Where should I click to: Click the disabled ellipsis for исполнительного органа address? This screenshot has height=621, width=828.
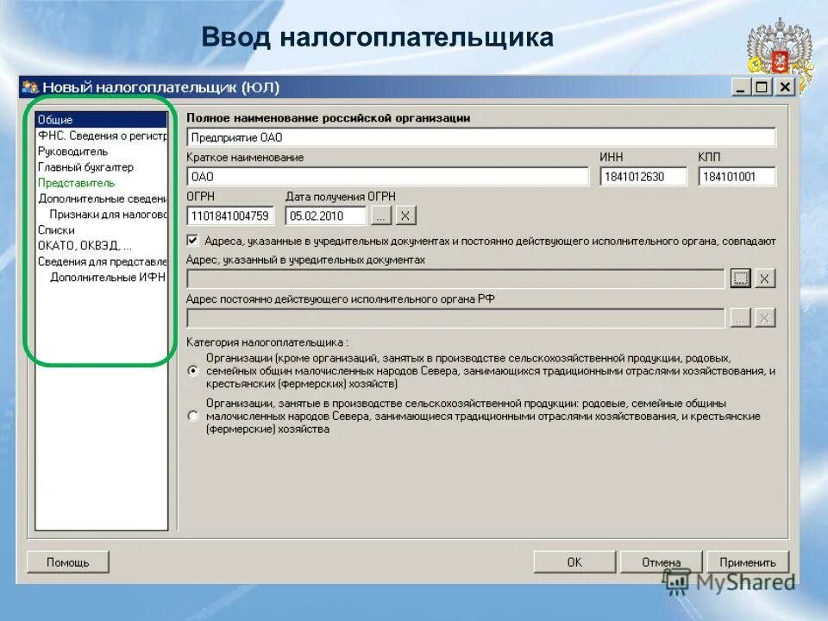point(740,317)
